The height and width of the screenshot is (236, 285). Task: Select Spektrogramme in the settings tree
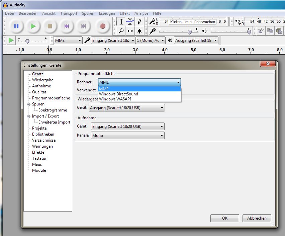(53, 110)
